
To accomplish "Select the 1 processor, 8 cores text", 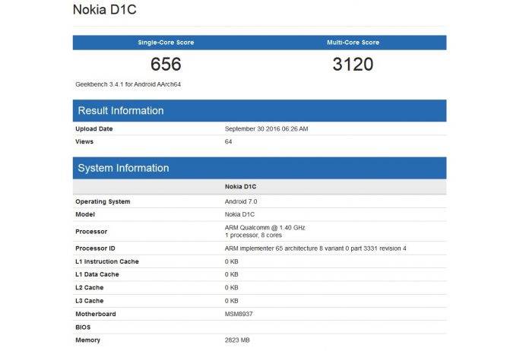I will (x=253, y=235).
